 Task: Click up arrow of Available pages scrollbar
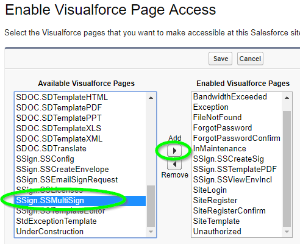point(151,98)
